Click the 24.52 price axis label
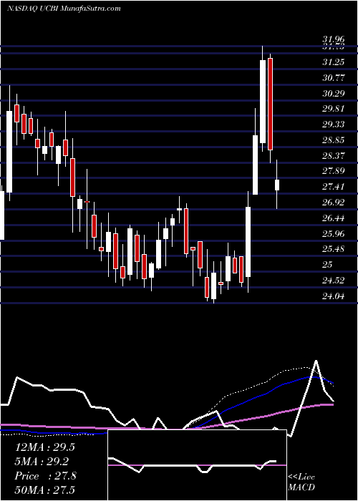This screenshot has height=501, width=358. [334, 281]
